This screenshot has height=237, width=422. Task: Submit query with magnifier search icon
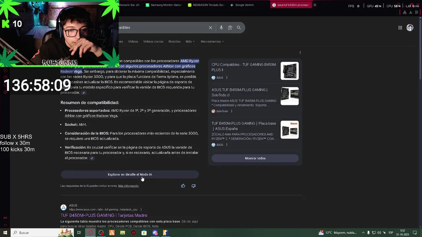239,28
